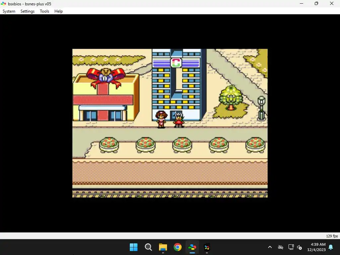
Task: Click the smiling tree with a face
Action: [231, 98]
